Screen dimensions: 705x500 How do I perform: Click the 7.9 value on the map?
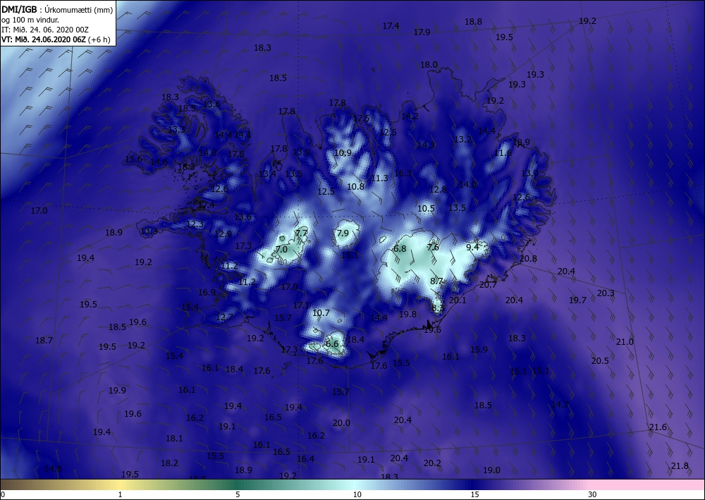(343, 233)
